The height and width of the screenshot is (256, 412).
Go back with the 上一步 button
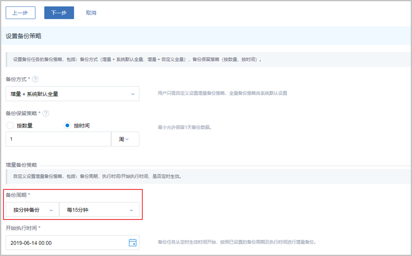[x=20, y=13]
